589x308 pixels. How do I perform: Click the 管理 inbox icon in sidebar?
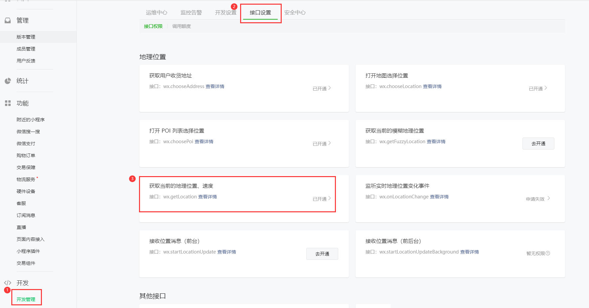(8, 21)
